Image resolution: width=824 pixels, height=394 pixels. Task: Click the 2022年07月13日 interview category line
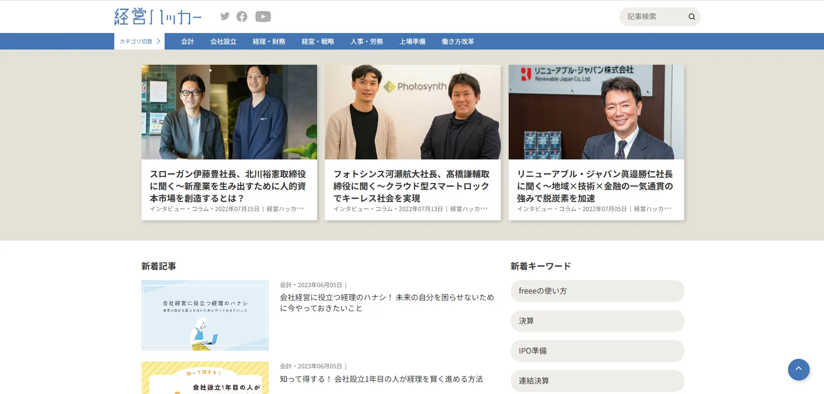410,209
